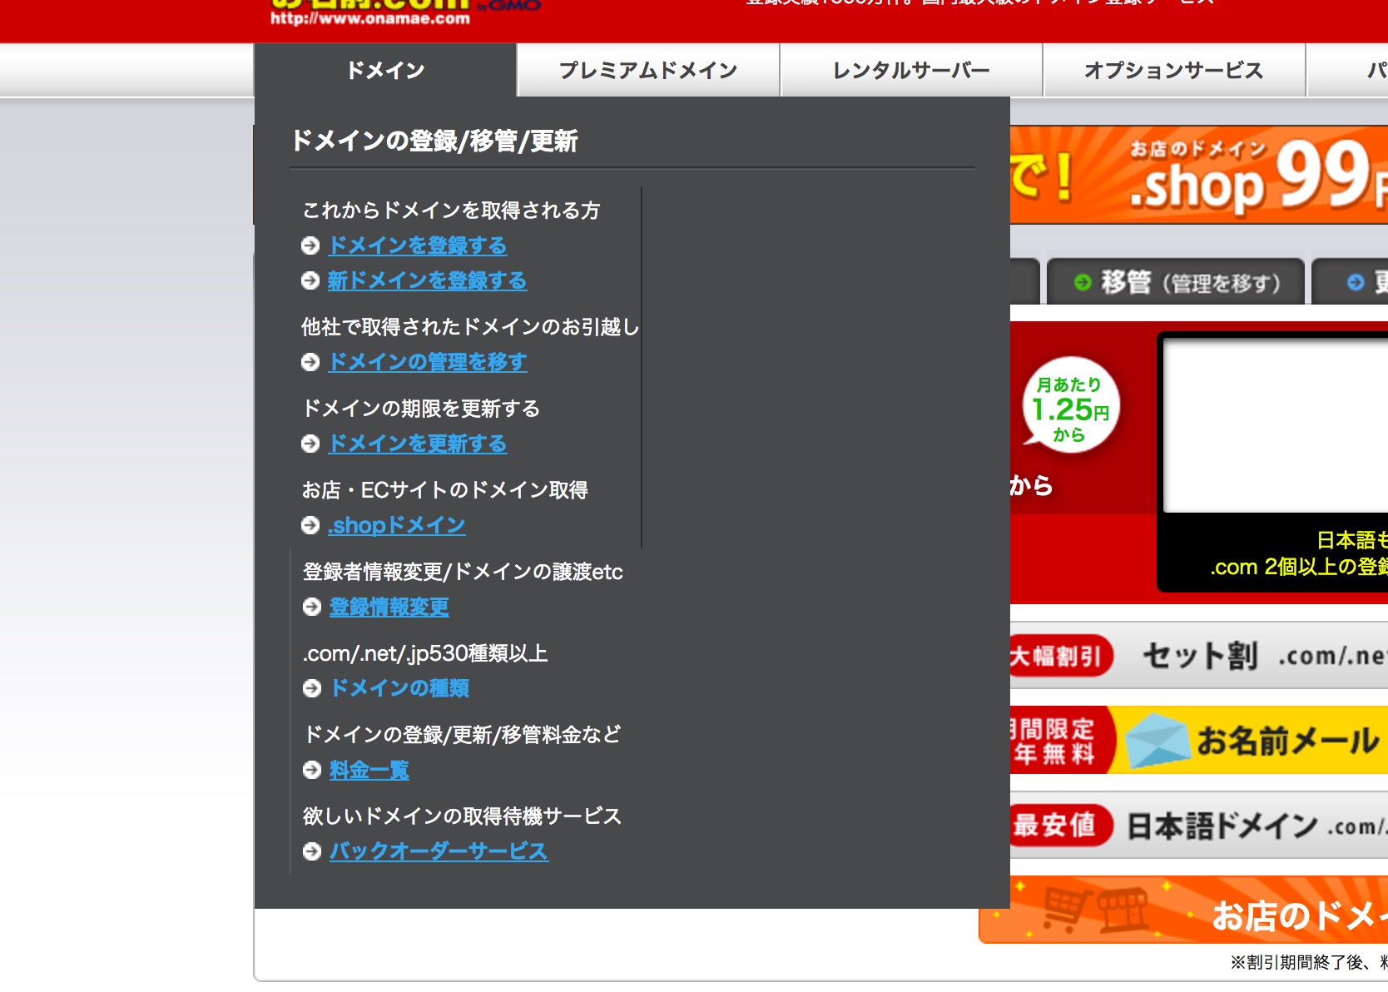The width and height of the screenshot is (1388, 992).
Task: Open the バックオーダーサービス link
Action: coord(439,851)
